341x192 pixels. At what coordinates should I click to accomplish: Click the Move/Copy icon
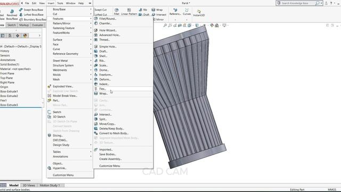[96, 124]
